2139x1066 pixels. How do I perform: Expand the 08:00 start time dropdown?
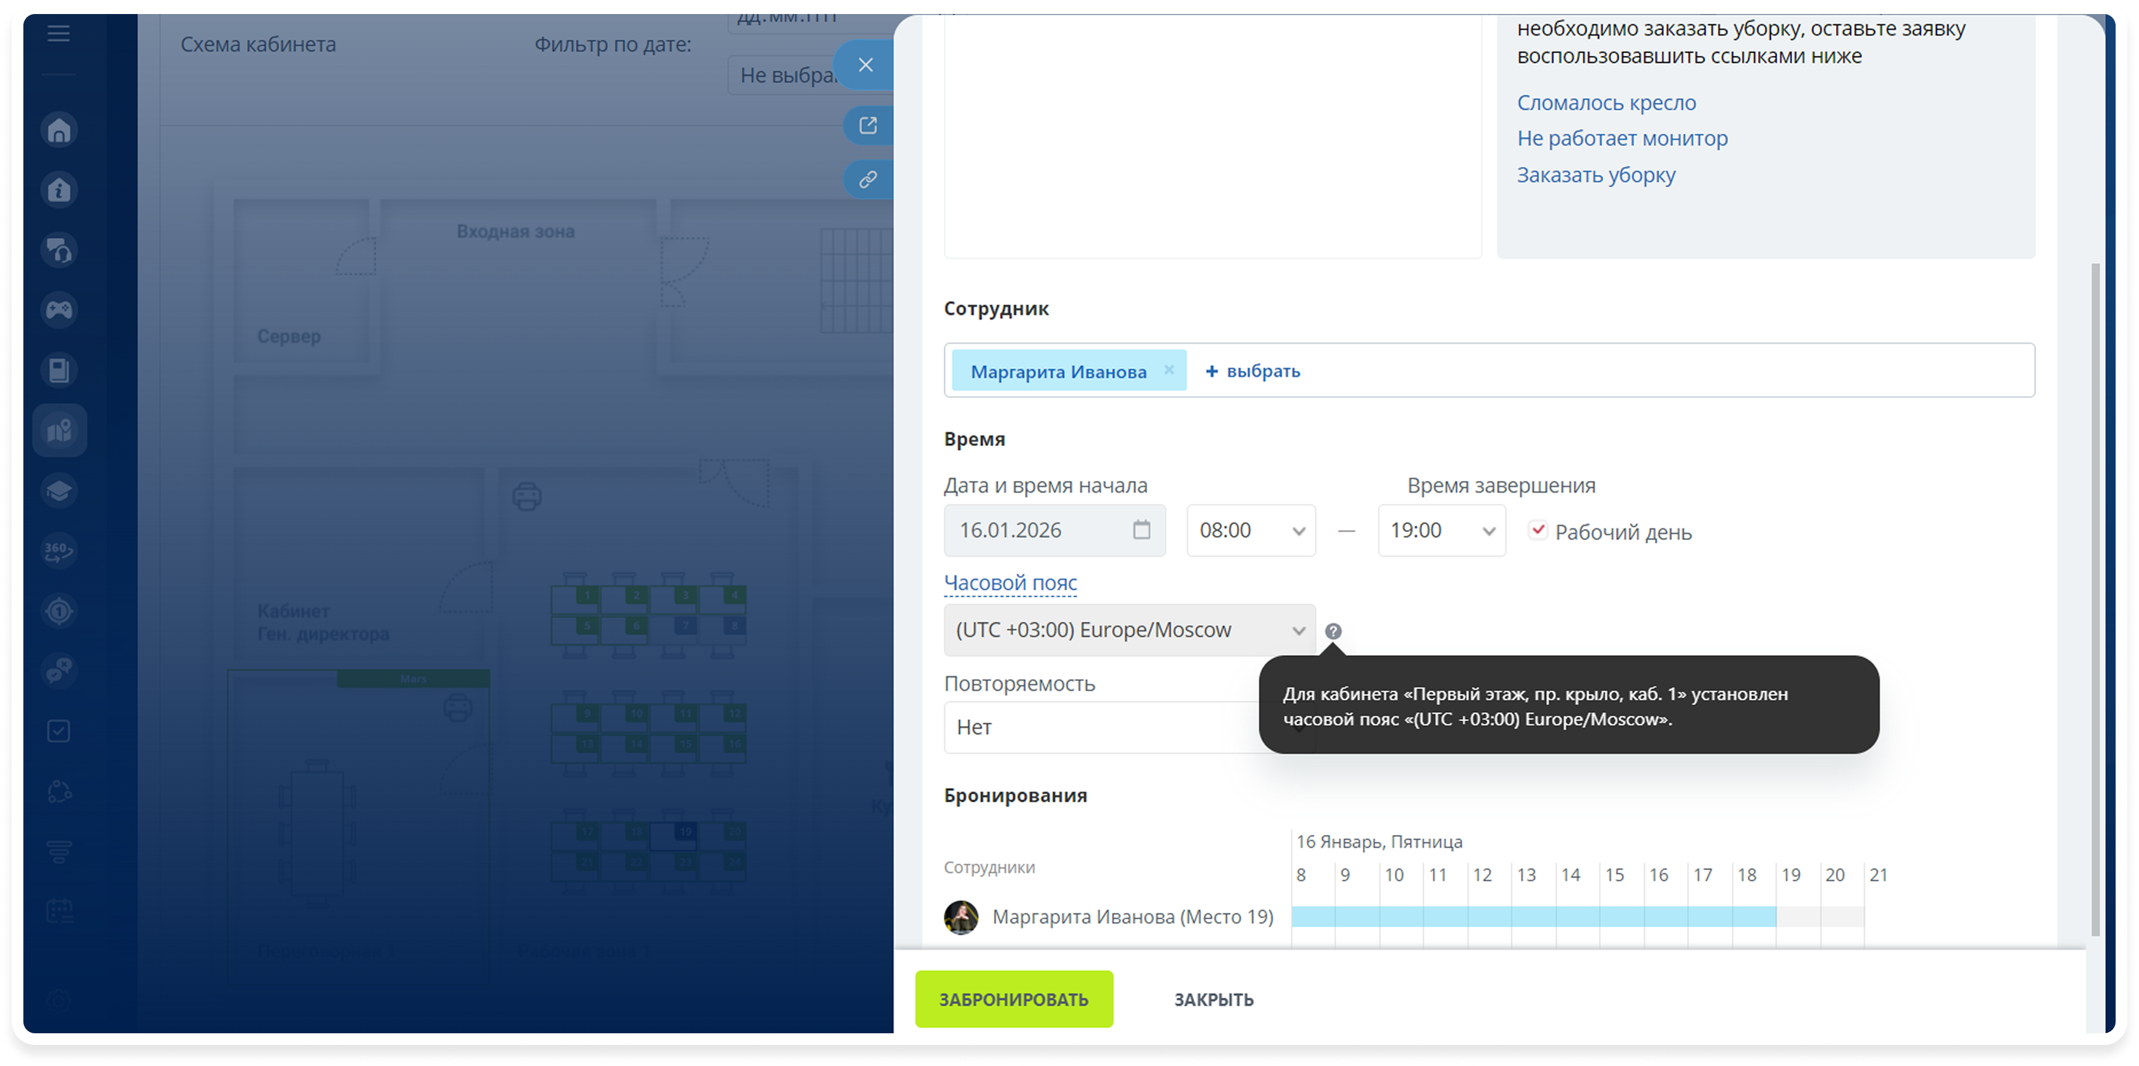tap(1251, 531)
